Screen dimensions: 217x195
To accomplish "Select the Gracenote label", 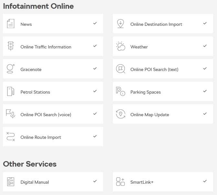I will 31,69.
